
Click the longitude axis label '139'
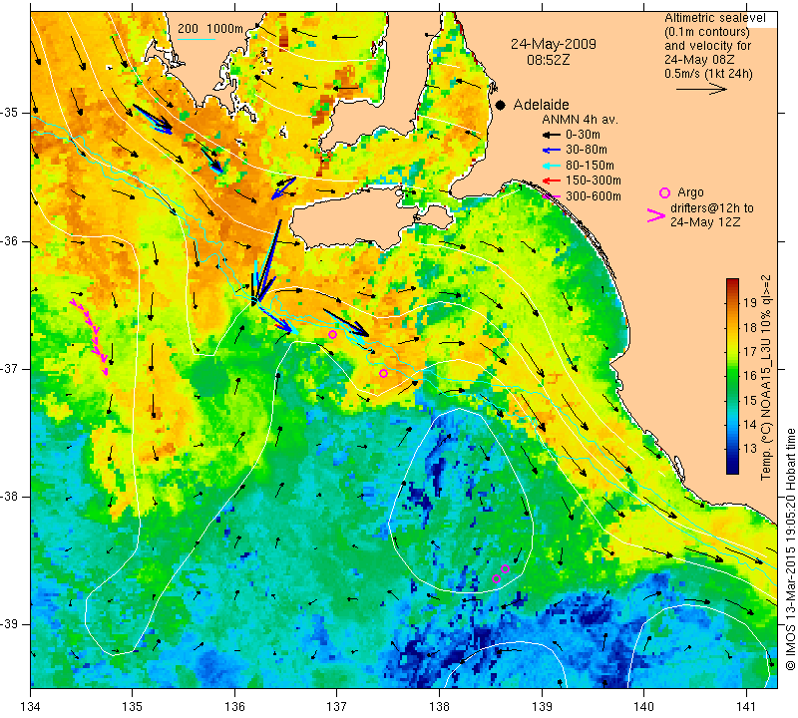(542, 706)
